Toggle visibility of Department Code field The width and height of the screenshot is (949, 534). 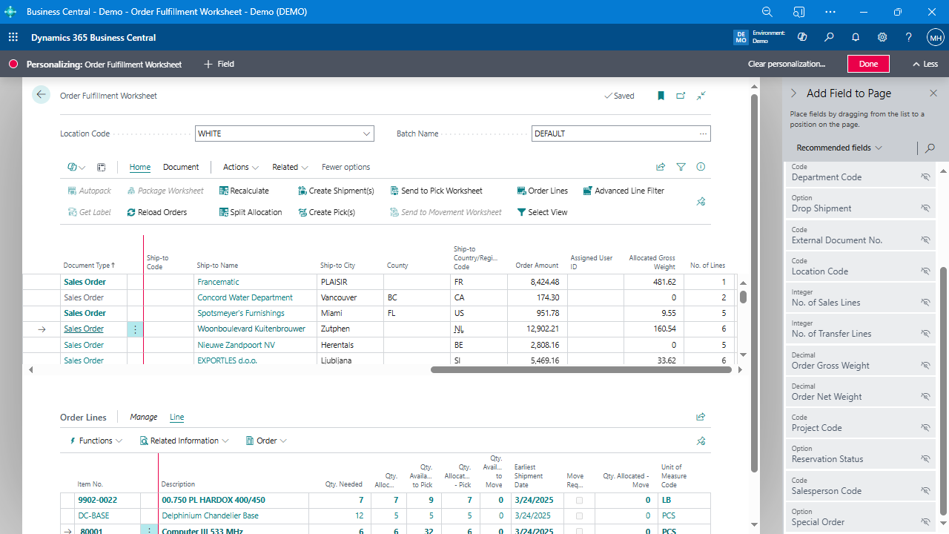(x=925, y=177)
